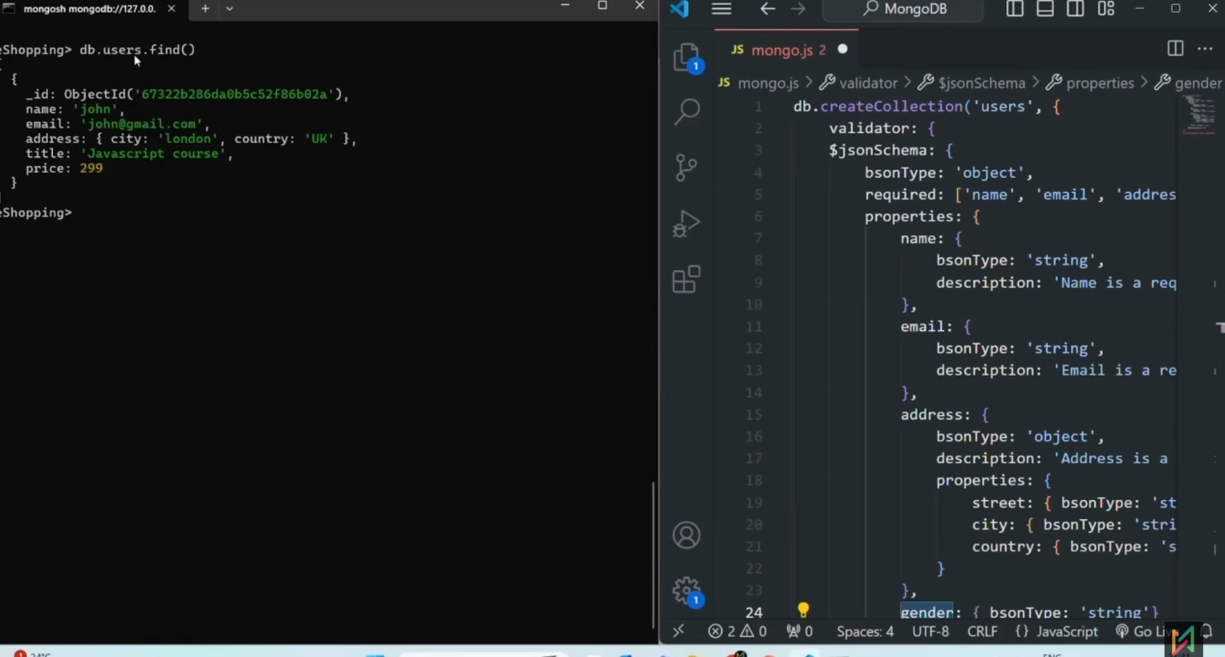Select the mongosh terminal tab
The height and width of the screenshot is (657, 1225).
pyautogui.click(x=90, y=8)
